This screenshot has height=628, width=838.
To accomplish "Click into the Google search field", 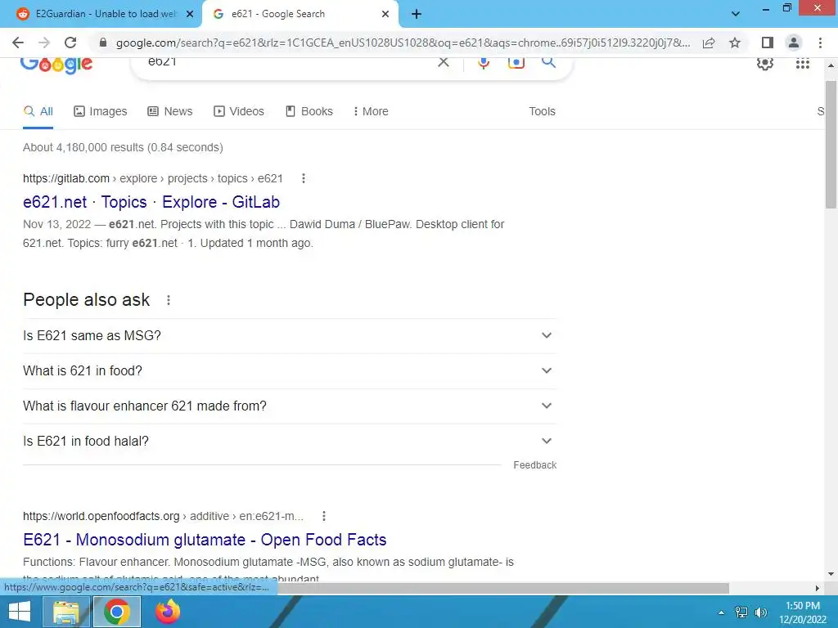I will (289, 63).
